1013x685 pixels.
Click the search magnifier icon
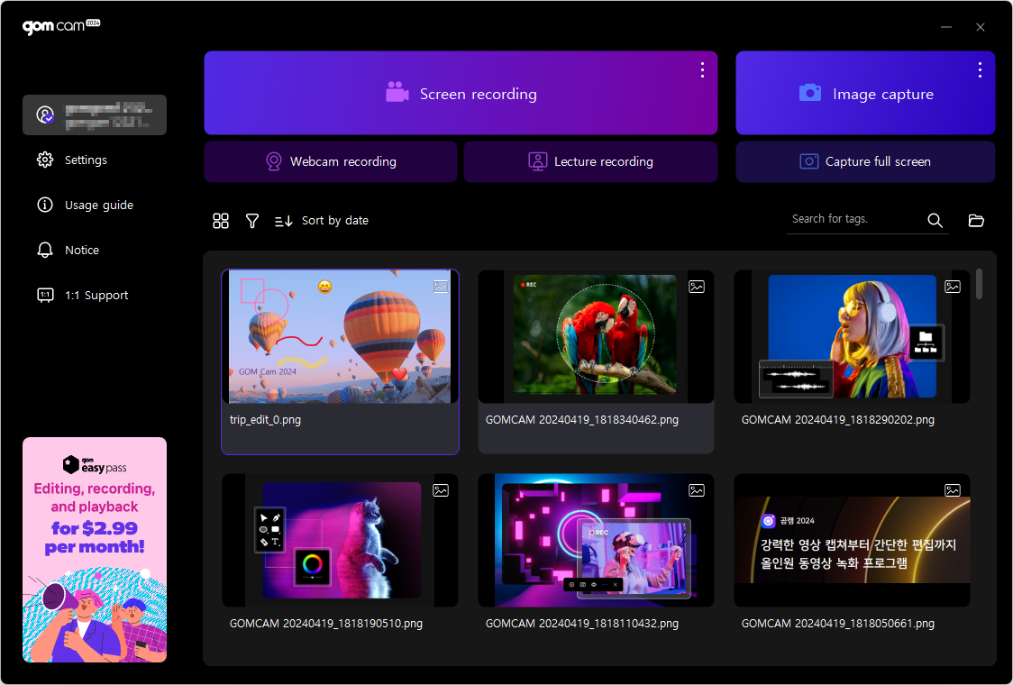[x=935, y=221]
